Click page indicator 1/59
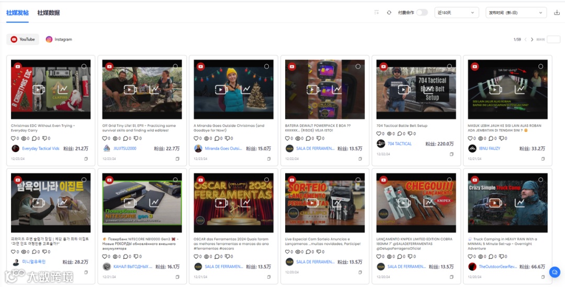Image resolution: width=565 pixels, height=287 pixels. [x=517, y=39]
